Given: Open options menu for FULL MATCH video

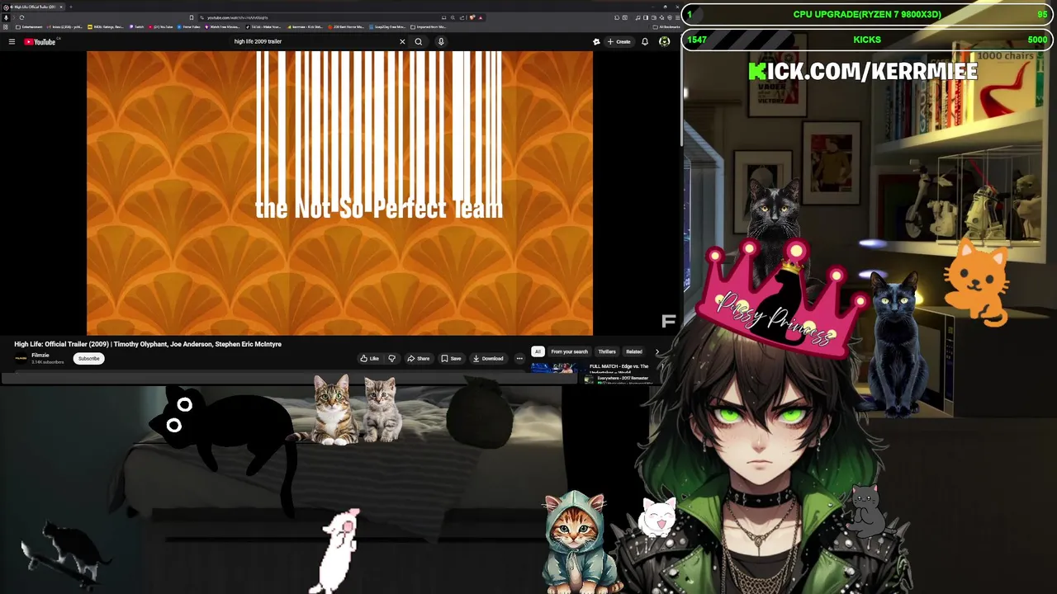Looking at the screenshot, I should 662,366.
